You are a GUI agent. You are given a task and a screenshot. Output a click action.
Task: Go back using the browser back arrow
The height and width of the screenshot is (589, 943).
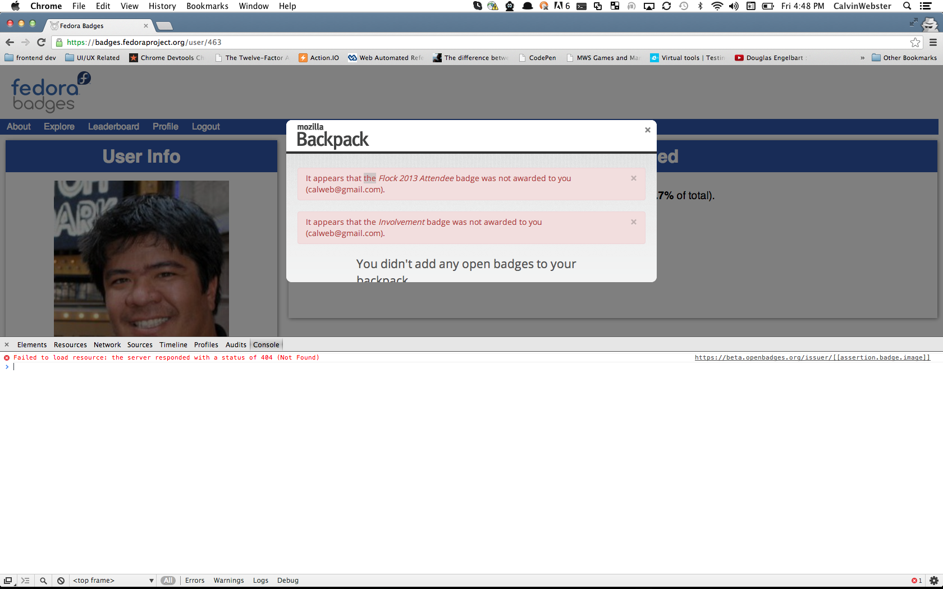point(10,42)
